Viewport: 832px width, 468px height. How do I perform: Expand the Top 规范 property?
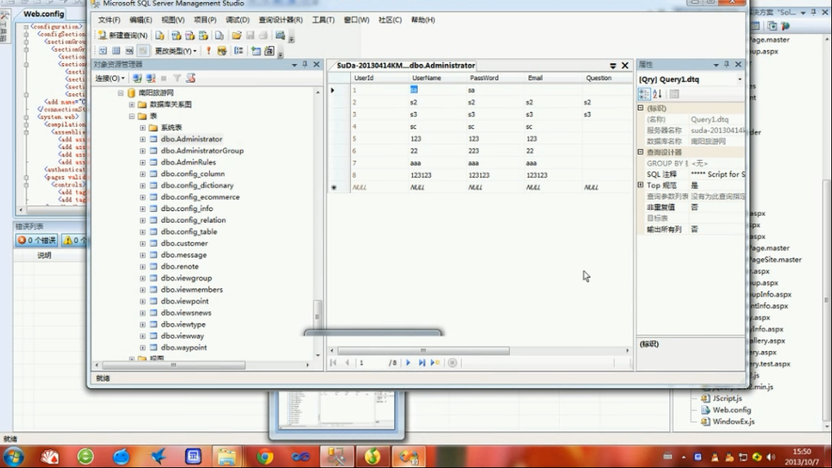tap(641, 185)
